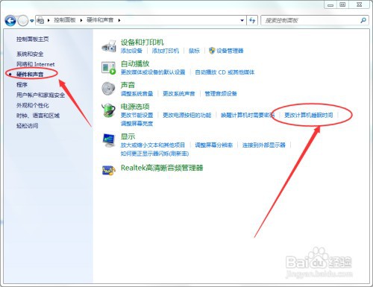Click the magnifier search icon

pyautogui.click(x=363, y=20)
